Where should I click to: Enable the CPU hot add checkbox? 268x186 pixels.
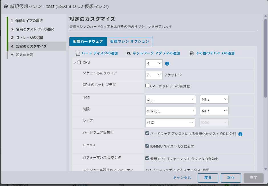click(x=147, y=86)
